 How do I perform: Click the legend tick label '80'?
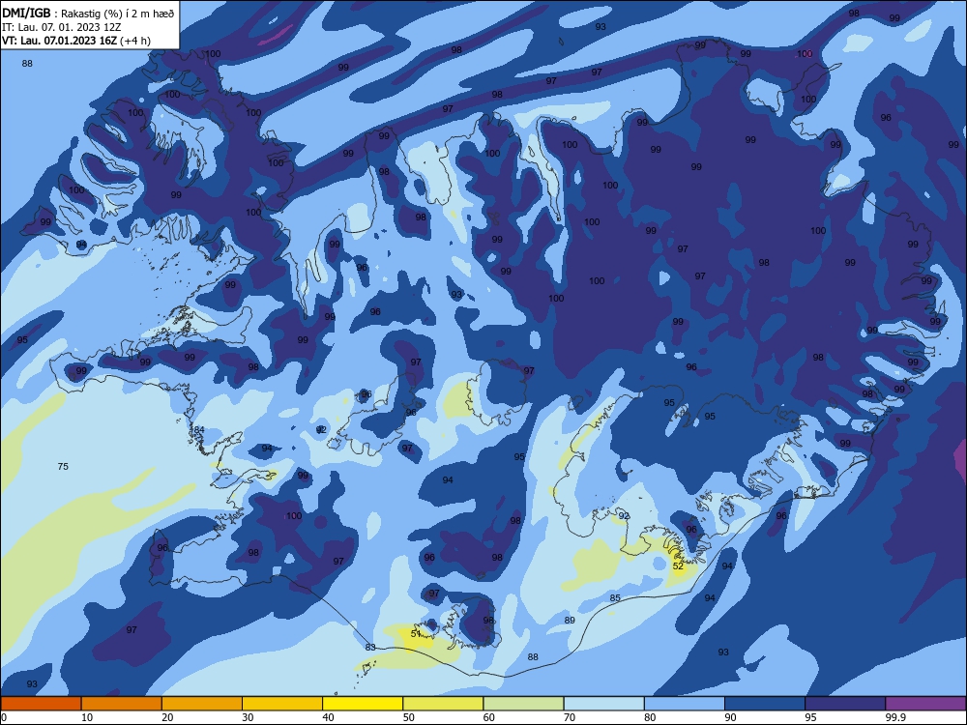pyautogui.click(x=650, y=717)
